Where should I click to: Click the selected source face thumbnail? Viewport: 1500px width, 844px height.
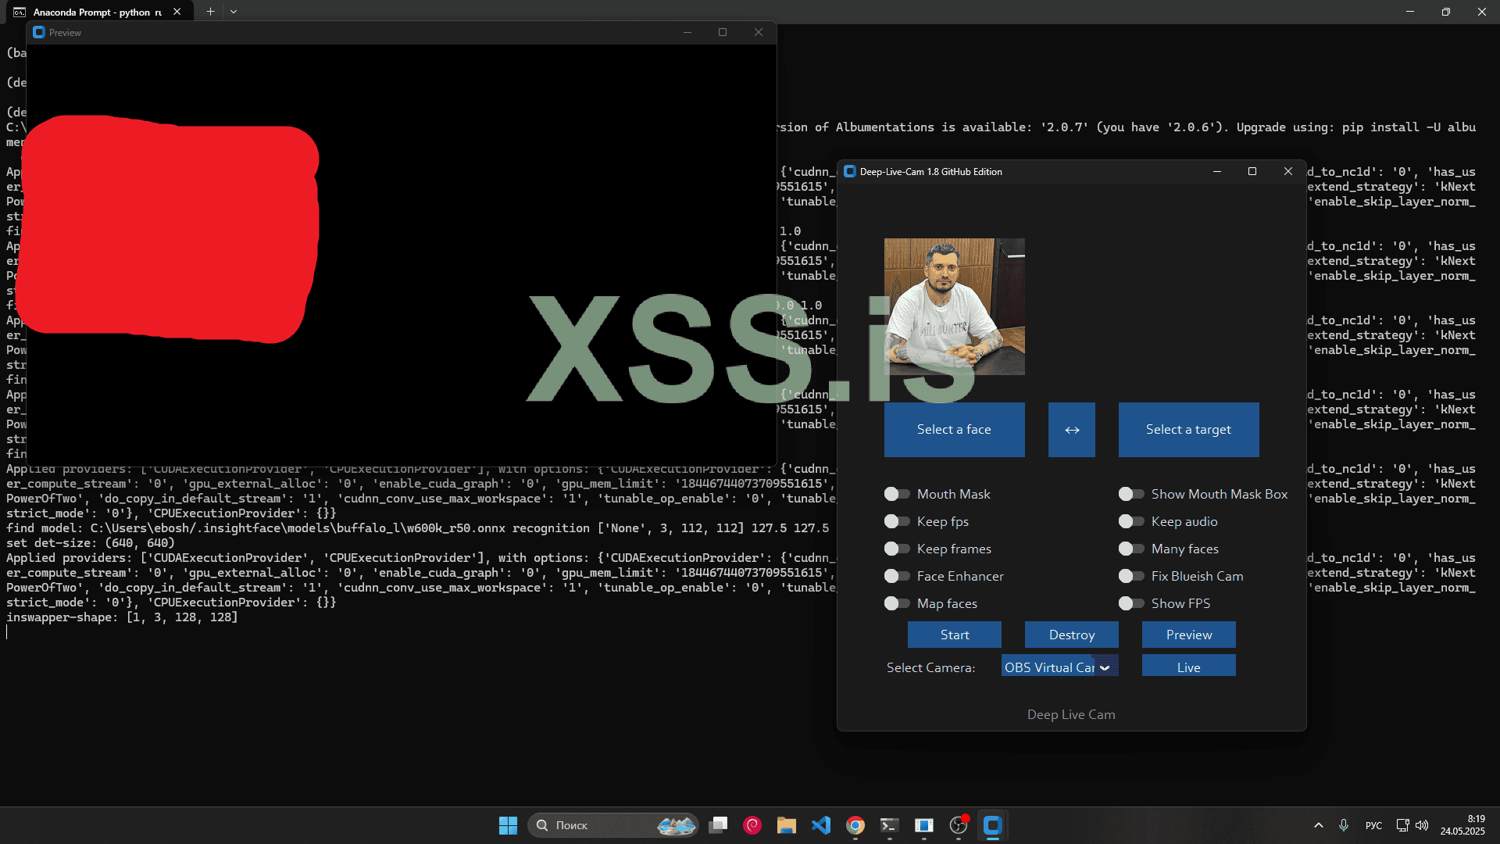(x=954, y=306)
